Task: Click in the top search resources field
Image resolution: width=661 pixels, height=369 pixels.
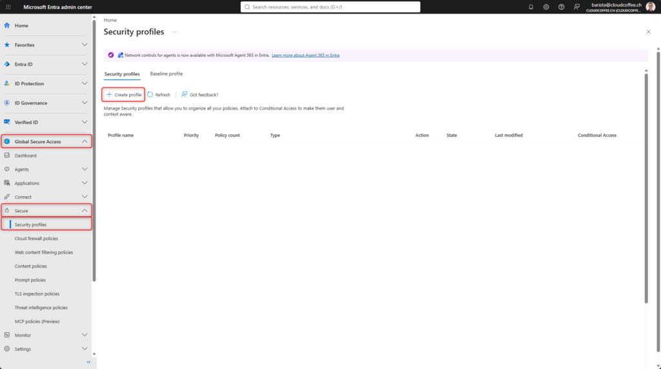Action: 330,6
